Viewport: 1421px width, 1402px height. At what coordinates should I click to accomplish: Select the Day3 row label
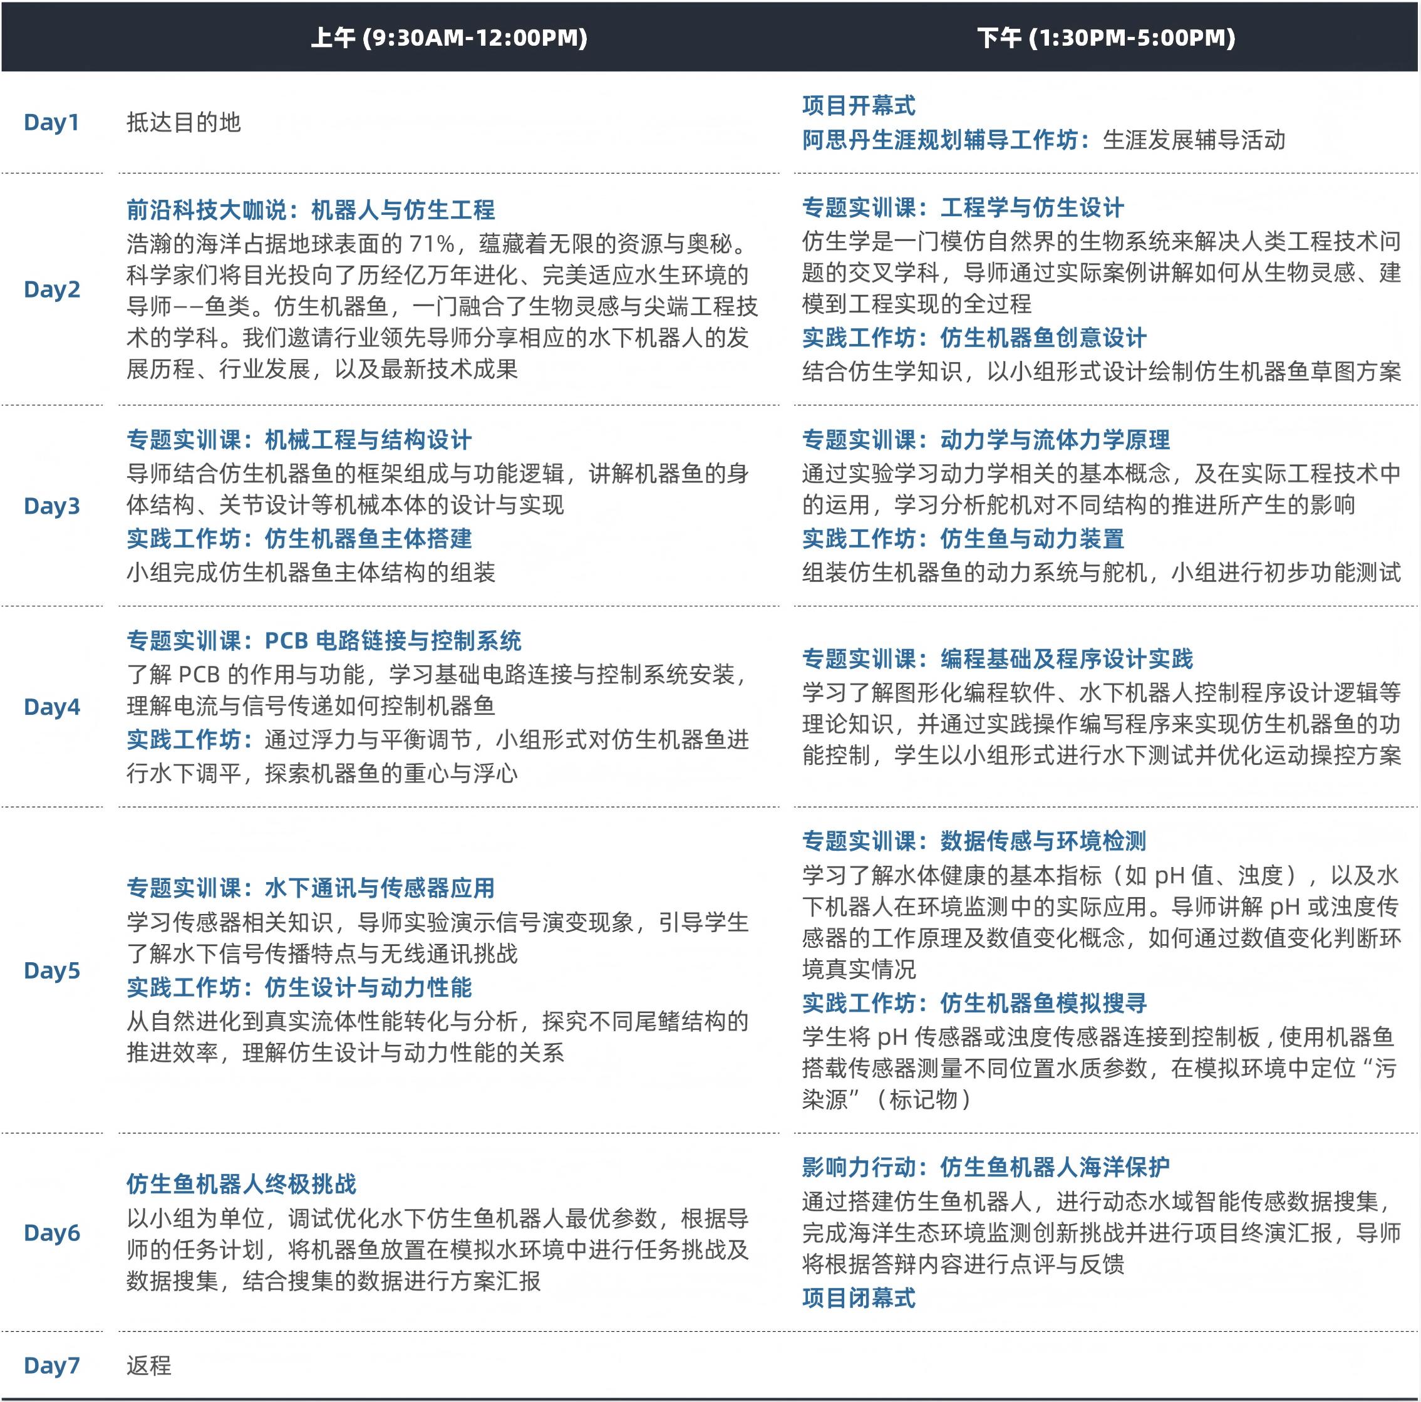pos(51,506)
